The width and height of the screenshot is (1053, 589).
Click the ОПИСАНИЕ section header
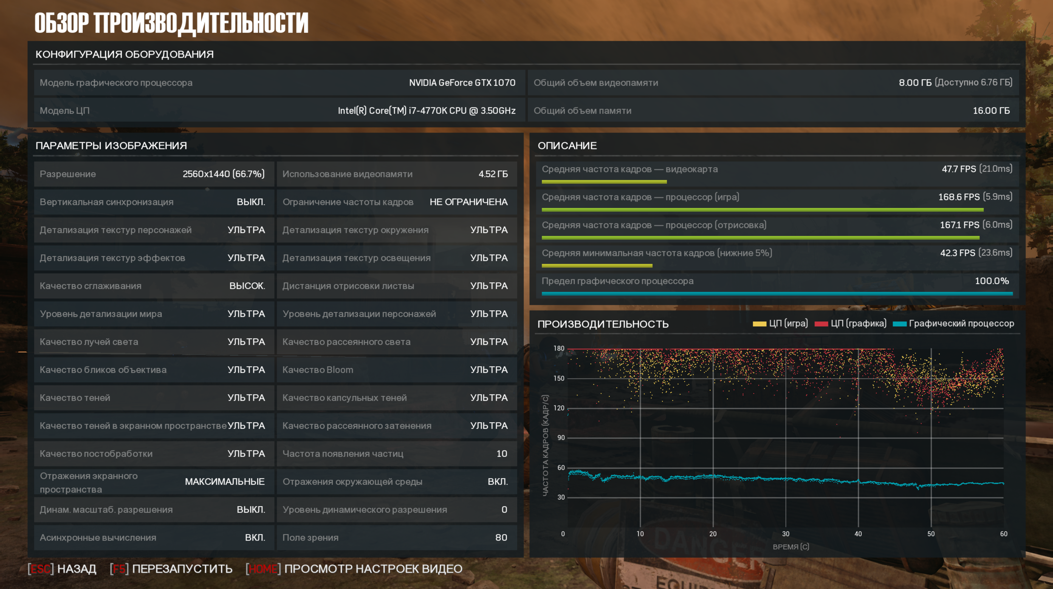[x=567, y=146]
